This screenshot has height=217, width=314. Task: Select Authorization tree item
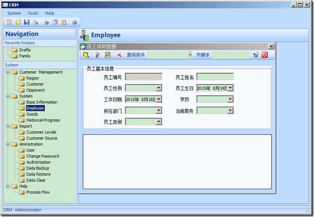pyautogui.click(x=39, y=162)
